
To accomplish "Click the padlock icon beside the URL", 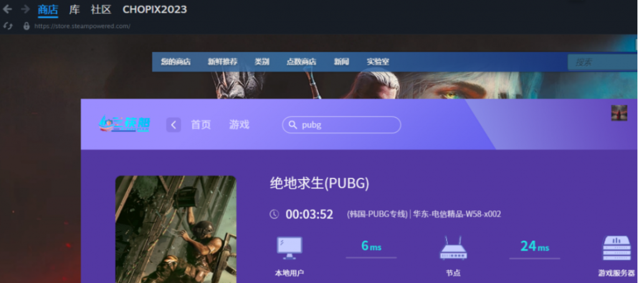I will pyautogui.click(x=26, y=26).
